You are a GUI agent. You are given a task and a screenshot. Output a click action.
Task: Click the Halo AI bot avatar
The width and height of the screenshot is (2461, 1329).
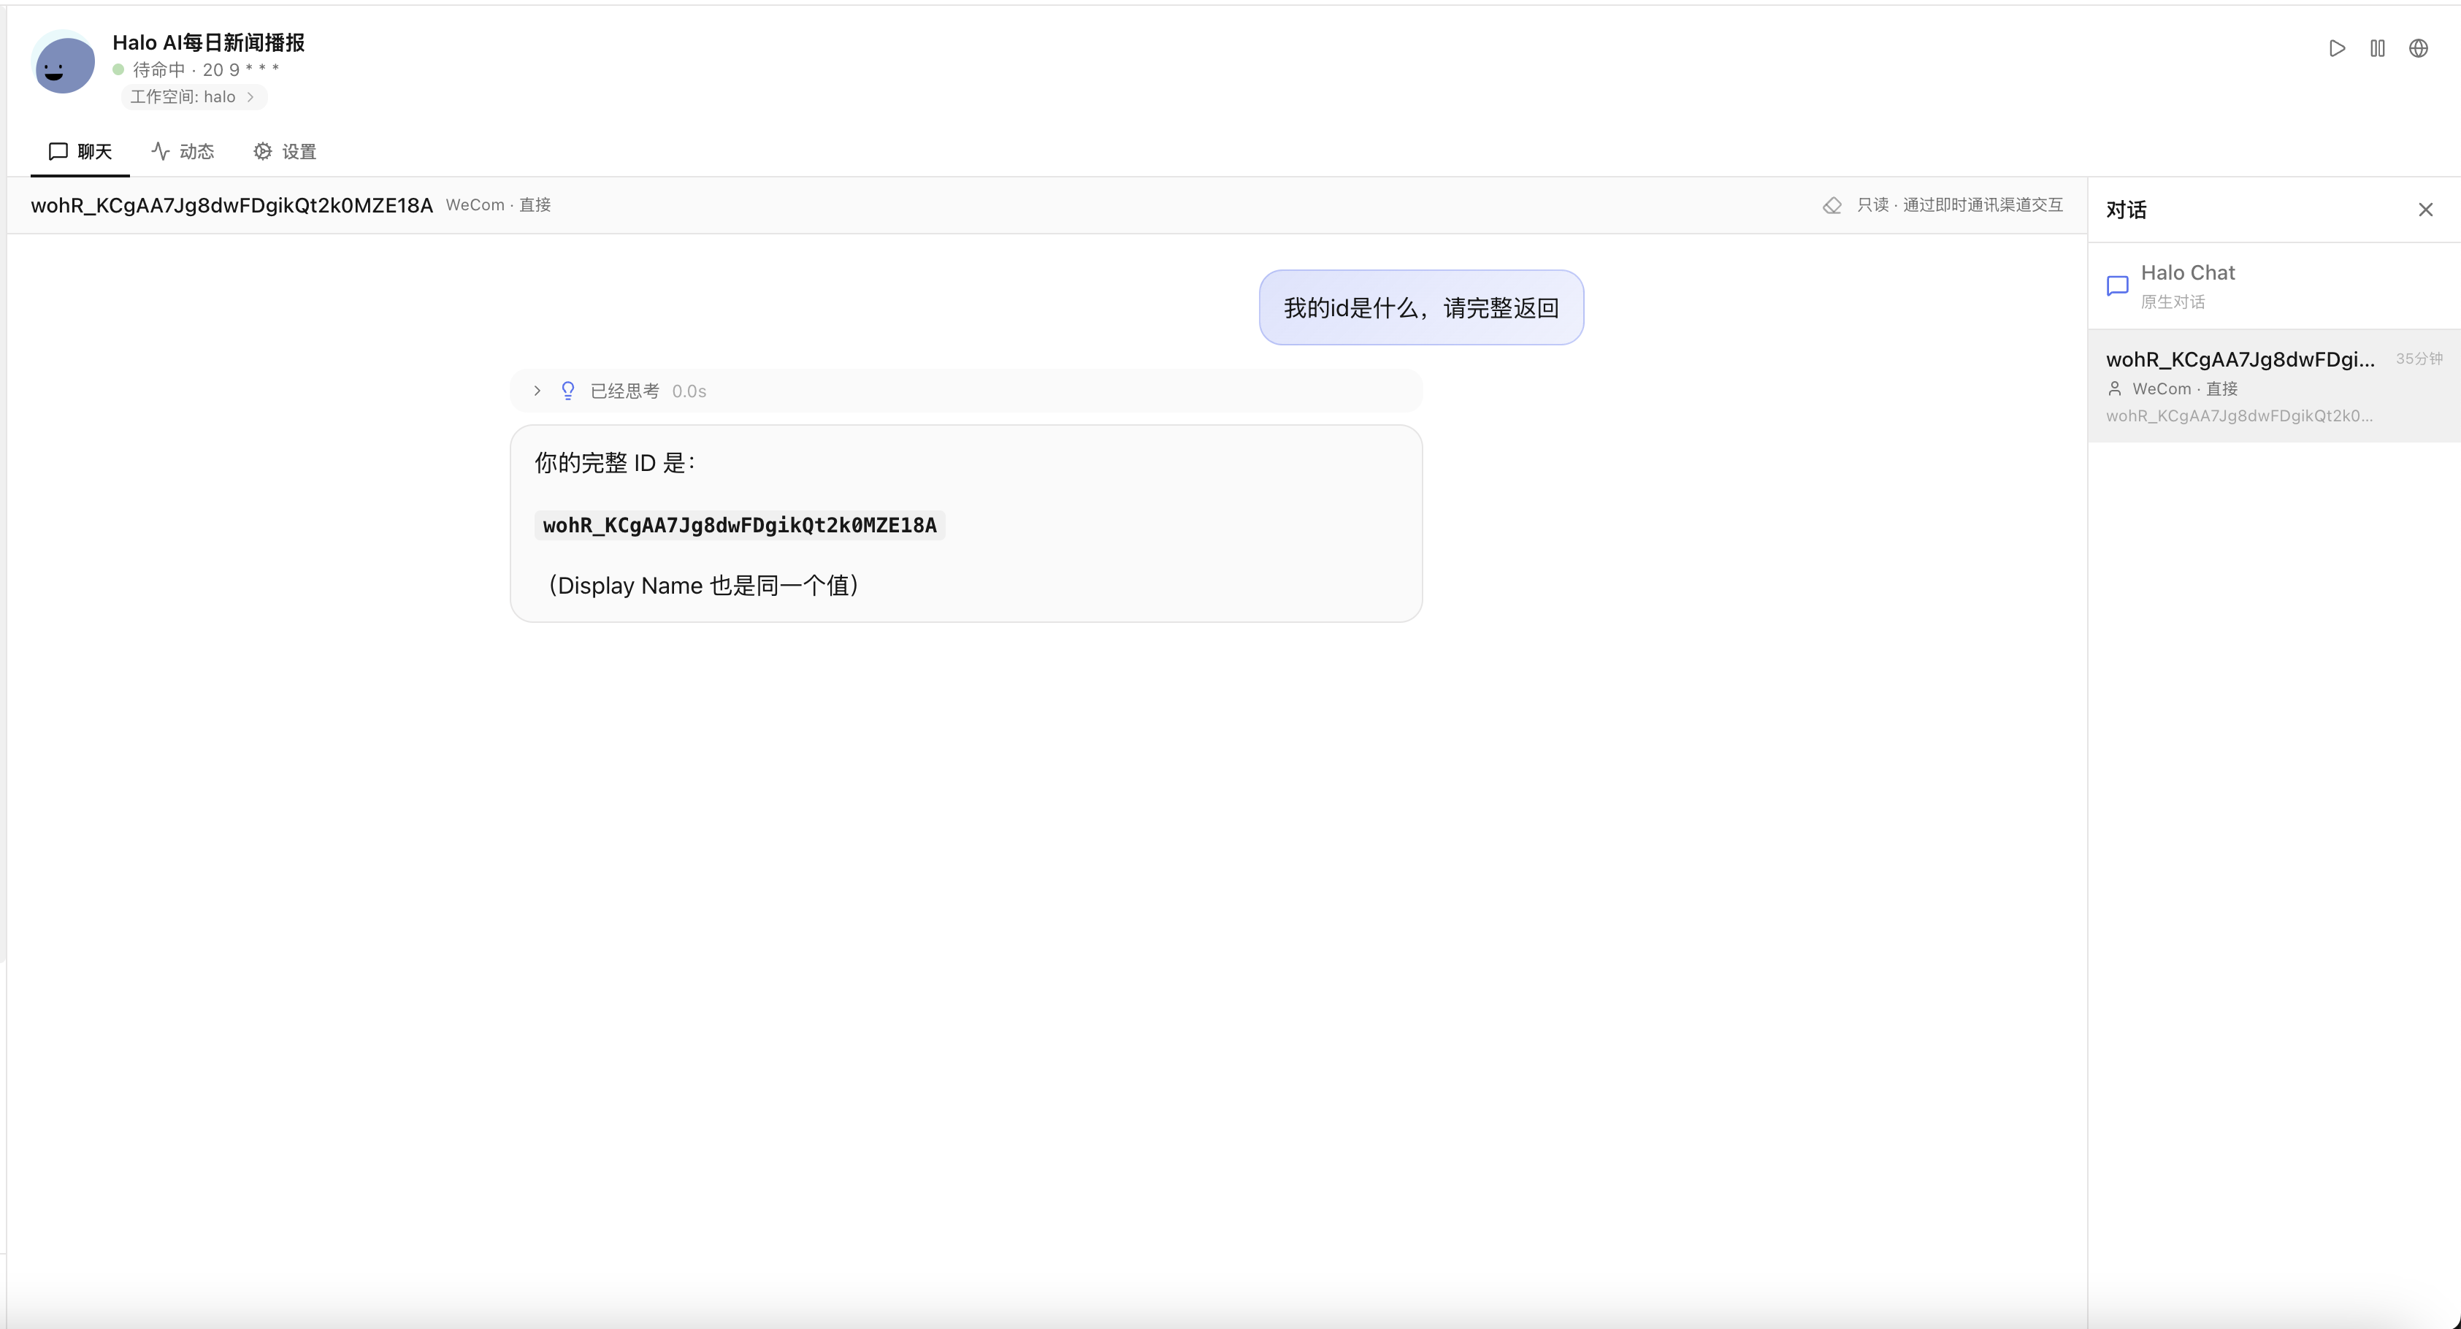pyautogui.click(x=64, y=63)
